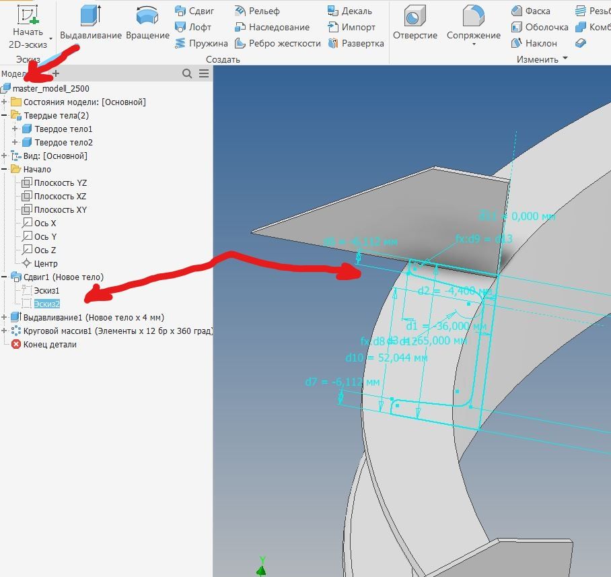
Task: Expand the Твердое тело1 node
Action: pyautogui.click(x=15, y=129)
